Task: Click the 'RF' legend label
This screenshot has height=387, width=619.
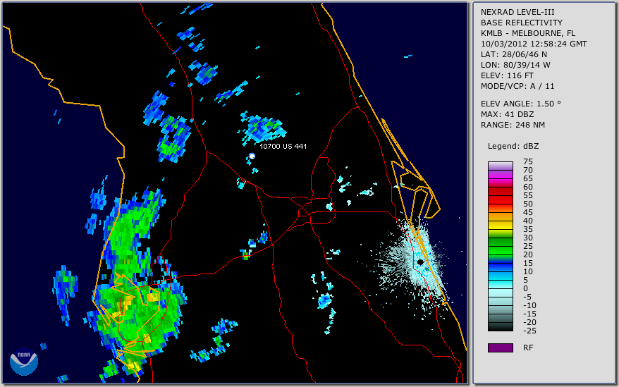Action: tap(528, 348)
